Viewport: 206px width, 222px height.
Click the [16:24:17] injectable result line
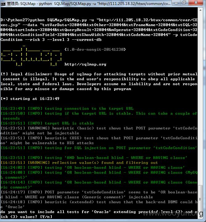pos(99,195)
